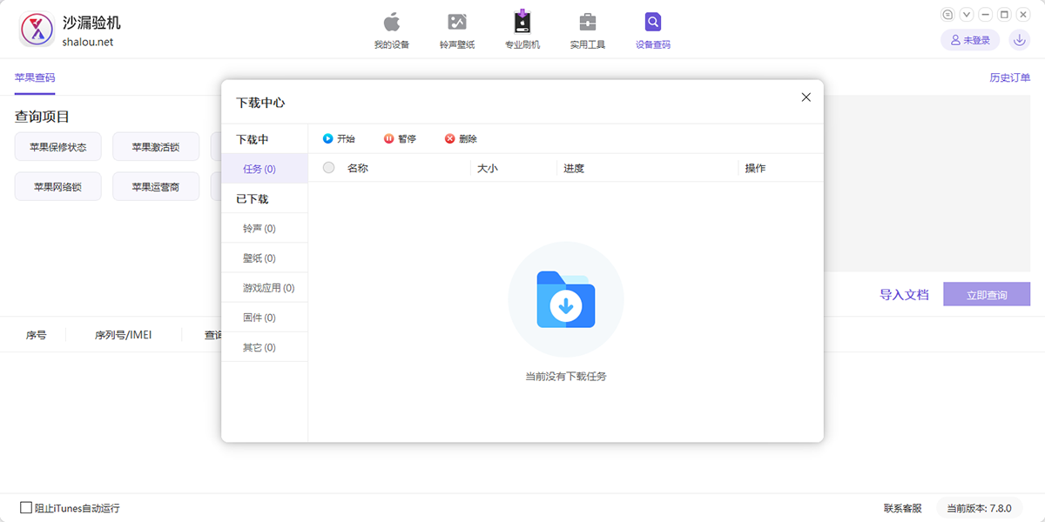Click the 未登录 login button
The height and width of the screenshot is (522, 1045).
click(x=970, y=40)
